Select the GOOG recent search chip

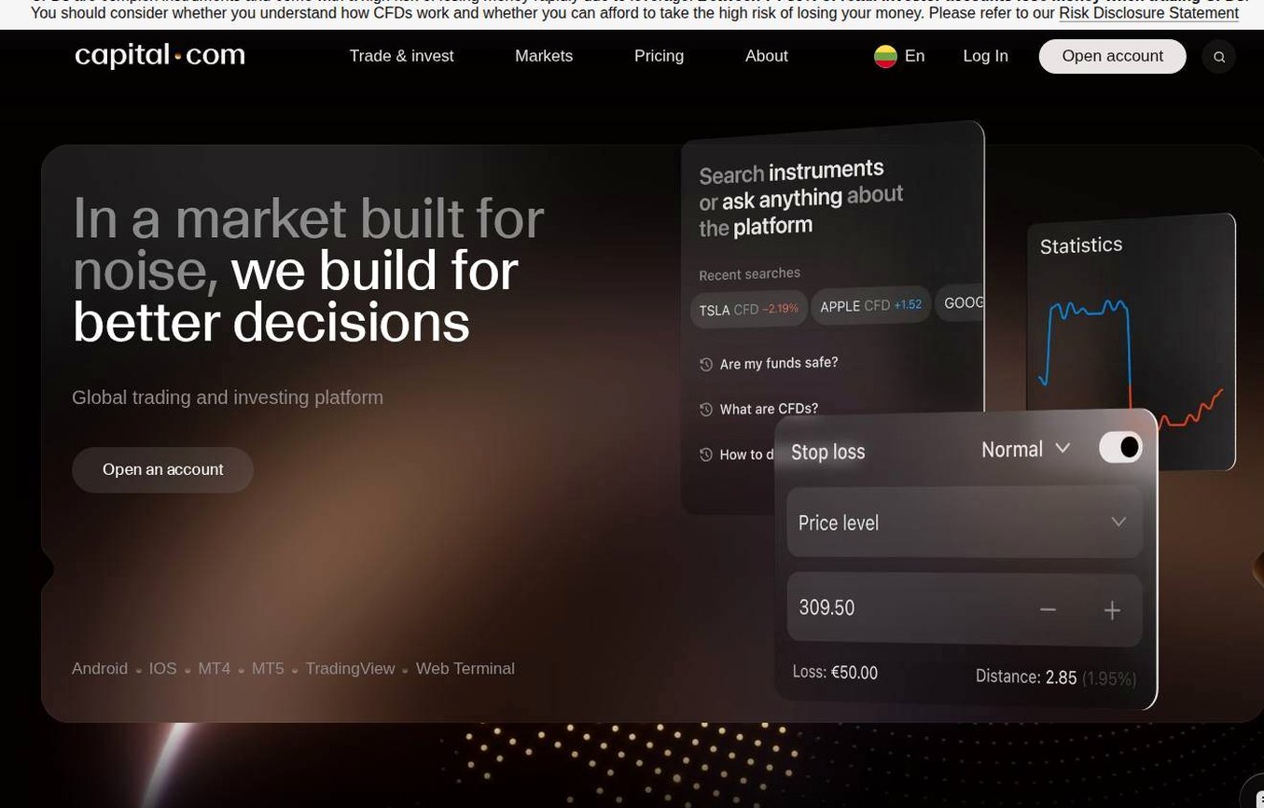point(961,302)
